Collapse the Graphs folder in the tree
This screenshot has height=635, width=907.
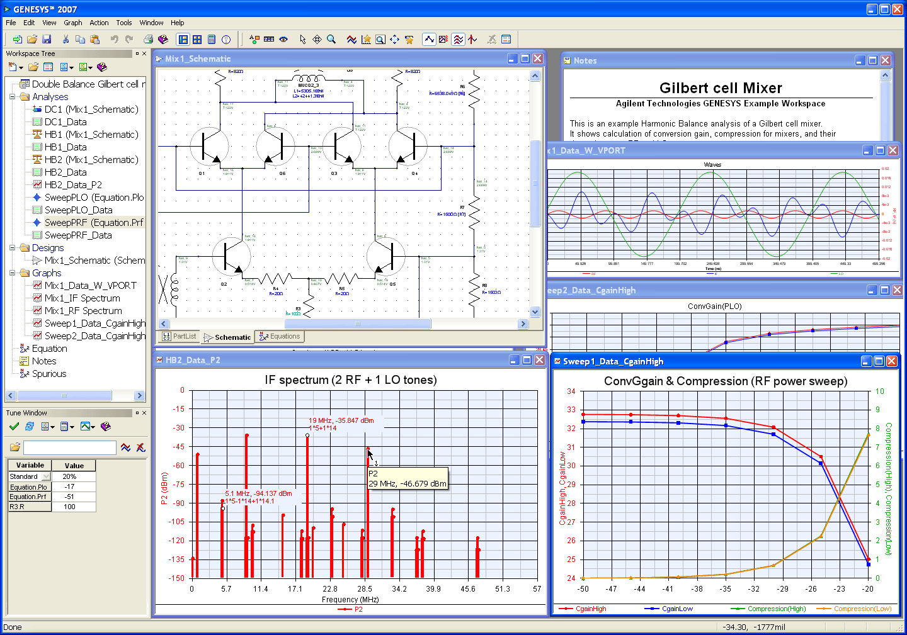coord(12,273)
